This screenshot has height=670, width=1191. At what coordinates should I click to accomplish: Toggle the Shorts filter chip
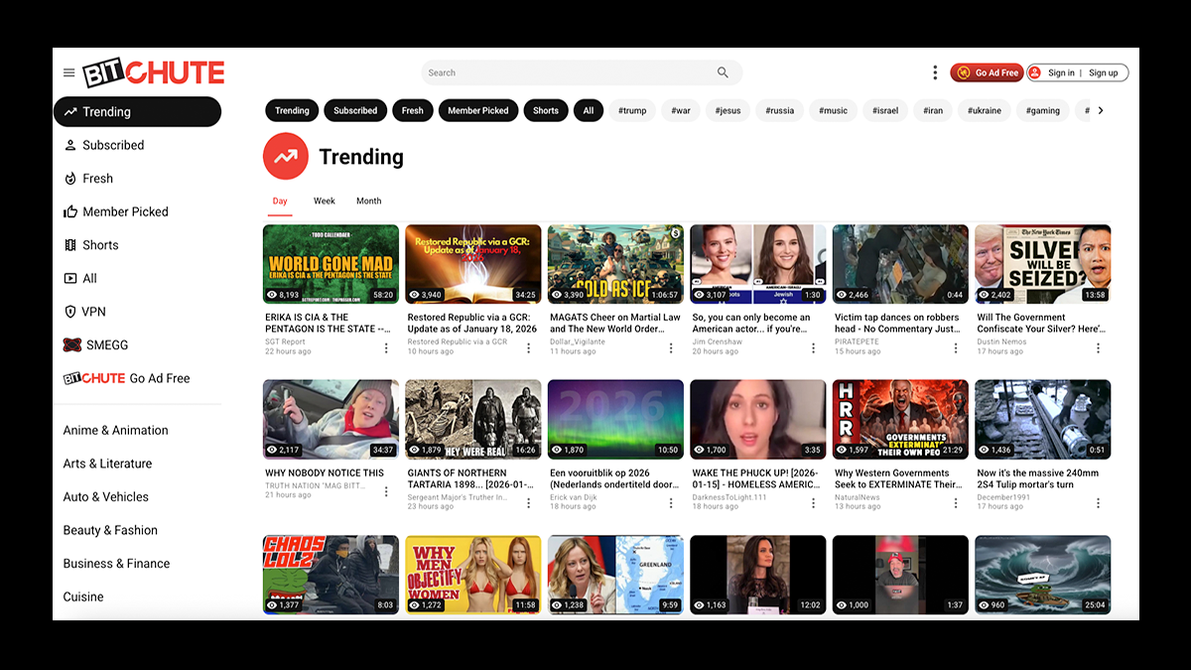pos(546,111)
